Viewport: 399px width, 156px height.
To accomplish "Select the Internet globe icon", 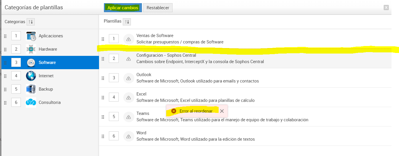I will point(31,76).
